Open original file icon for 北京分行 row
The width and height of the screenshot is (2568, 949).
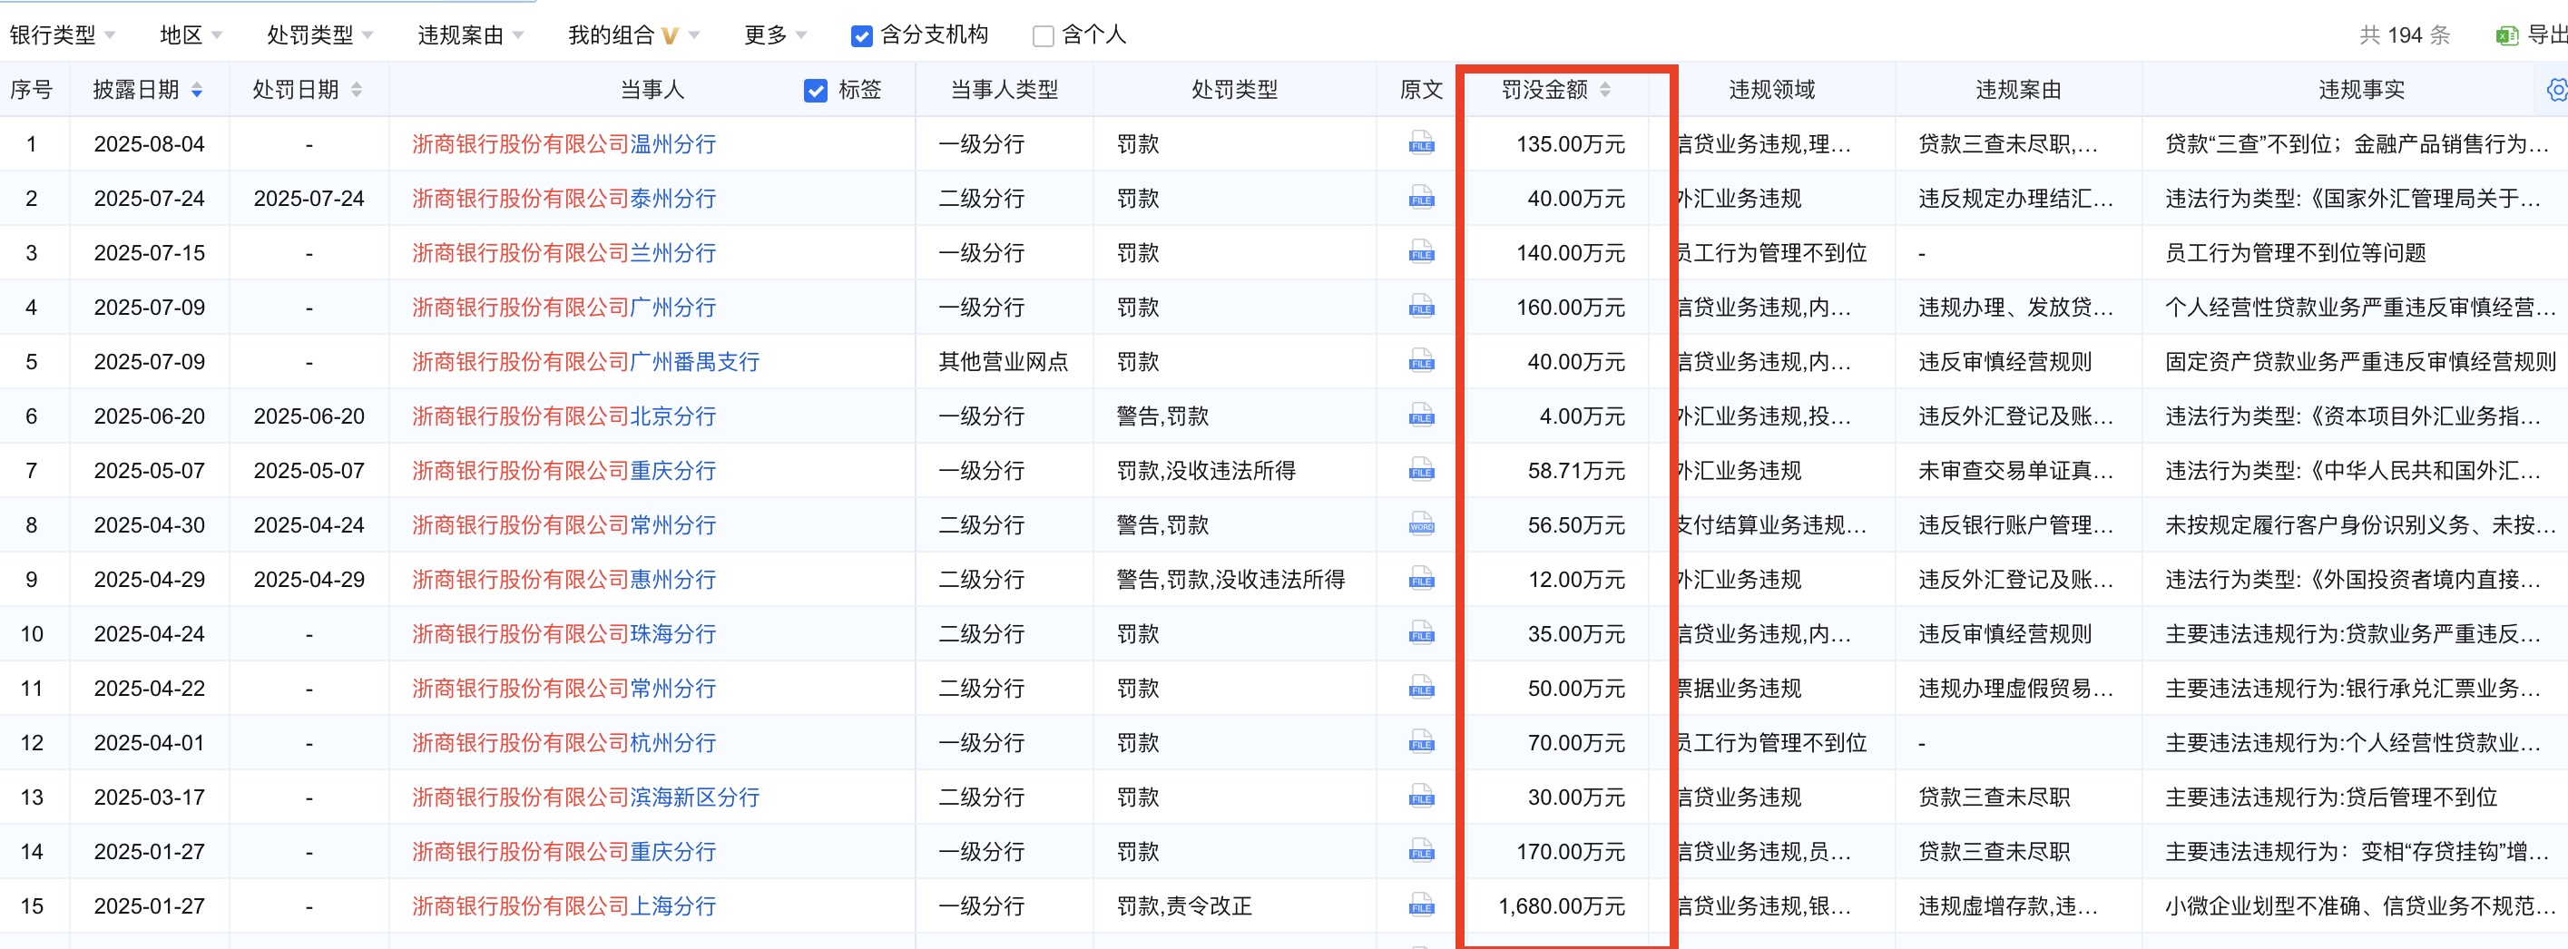(1422, 416)
